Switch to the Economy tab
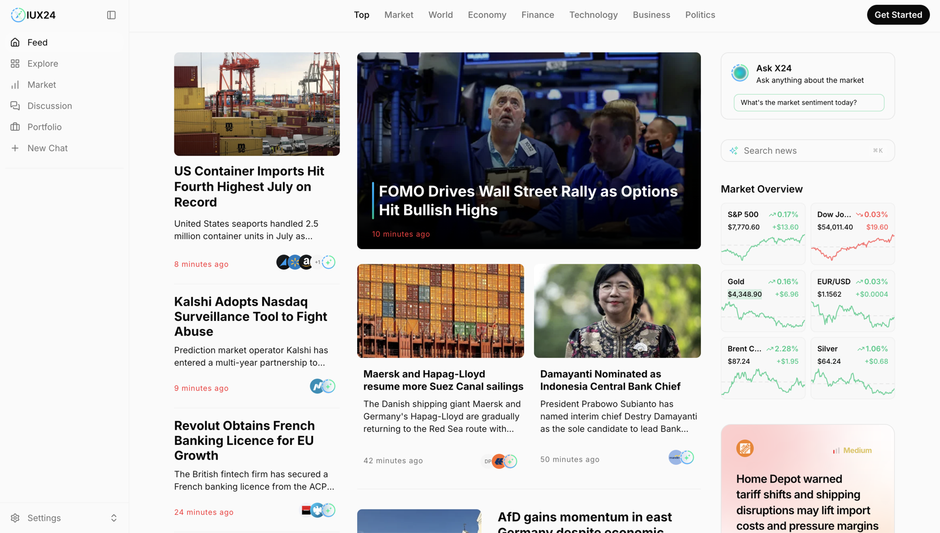940x533 pixels. coord(487,15)
